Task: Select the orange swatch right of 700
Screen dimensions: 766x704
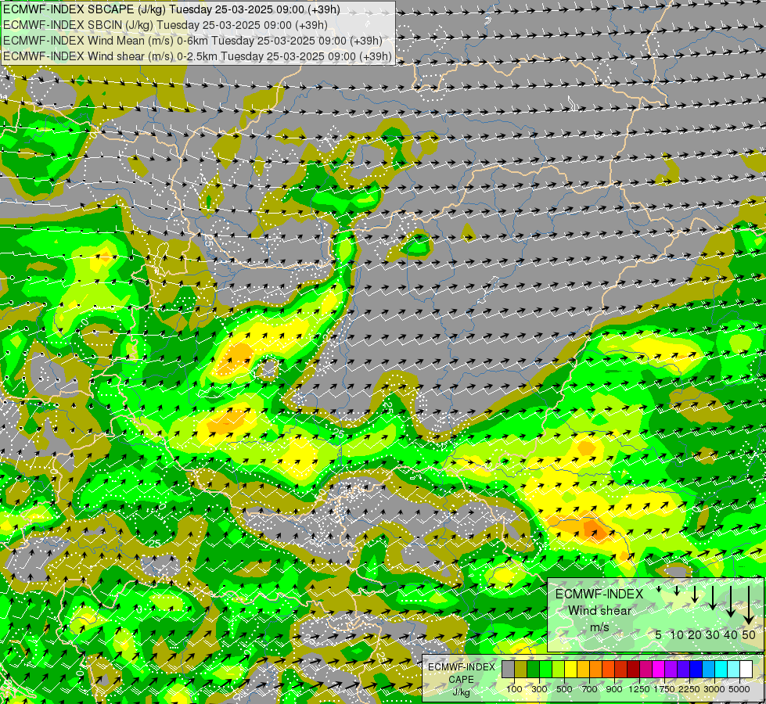Action: (596, 670)
